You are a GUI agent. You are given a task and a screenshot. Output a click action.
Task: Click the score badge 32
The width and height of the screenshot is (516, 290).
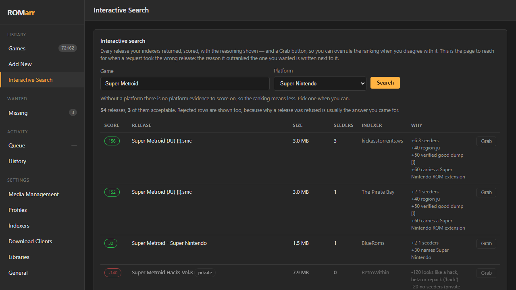[111, 243]
